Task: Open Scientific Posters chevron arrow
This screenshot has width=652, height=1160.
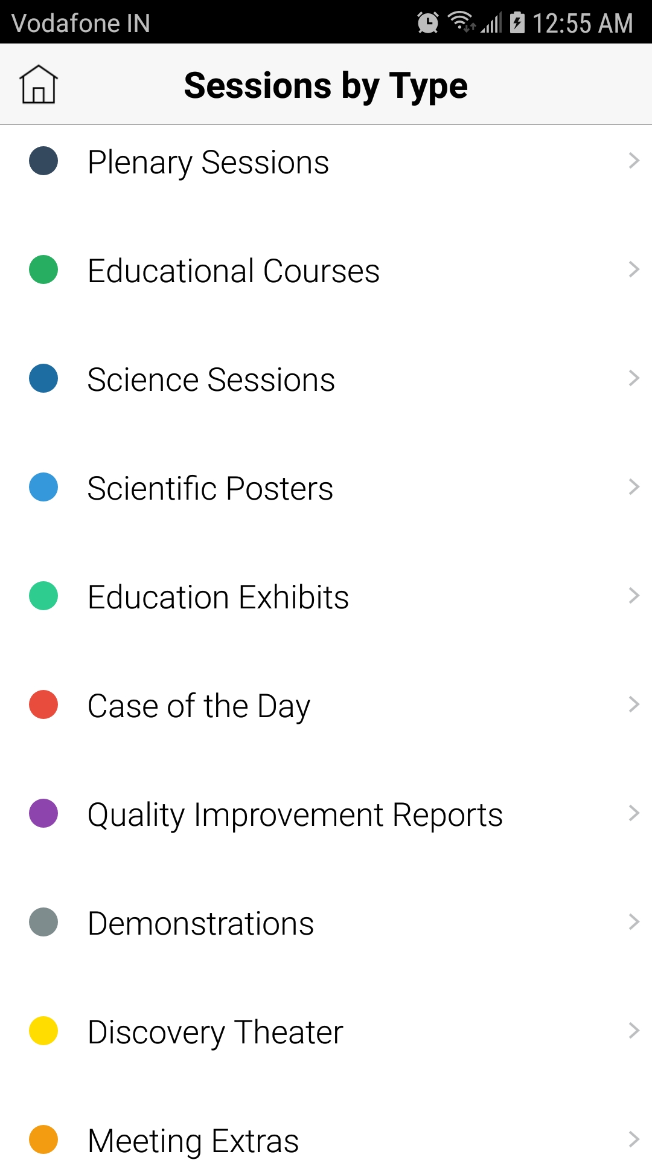Action: click(x=633, y=487)
